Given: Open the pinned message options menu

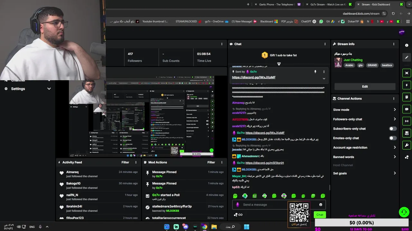Looking at the screenshot, I should (324, 72).
